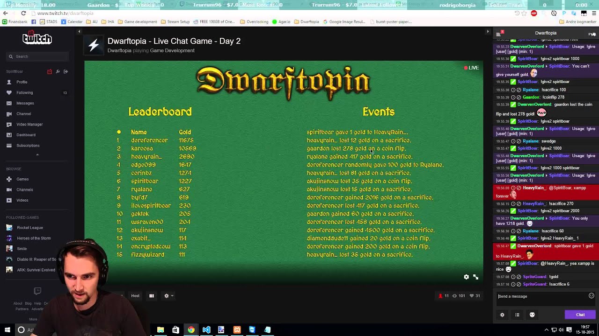Open Visual Studio Code from the taskbar
Viewport: 599px width, 336px height.
(206, 330)
